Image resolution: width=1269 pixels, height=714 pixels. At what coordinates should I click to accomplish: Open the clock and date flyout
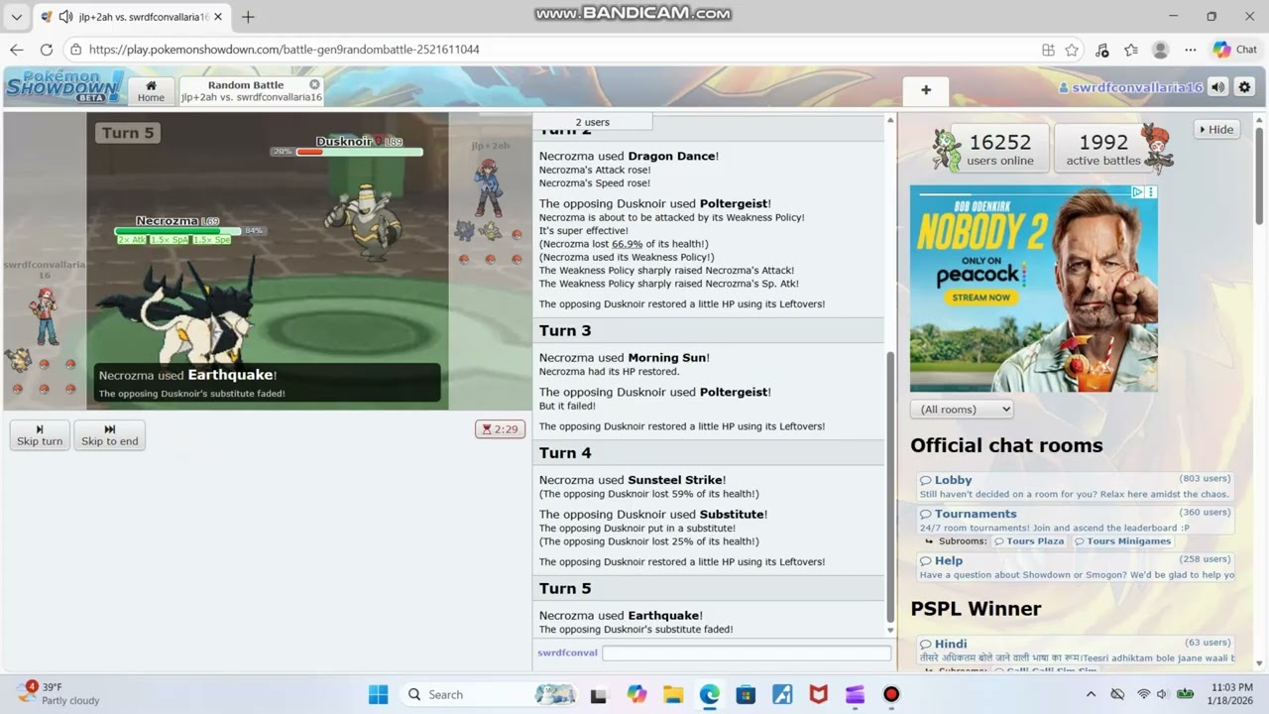1231,693
